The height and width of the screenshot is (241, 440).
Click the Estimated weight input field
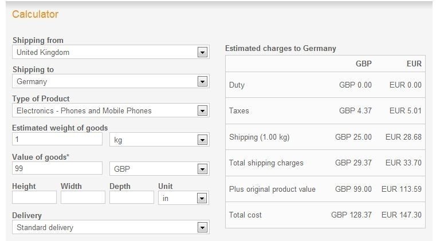pos(57,139)
